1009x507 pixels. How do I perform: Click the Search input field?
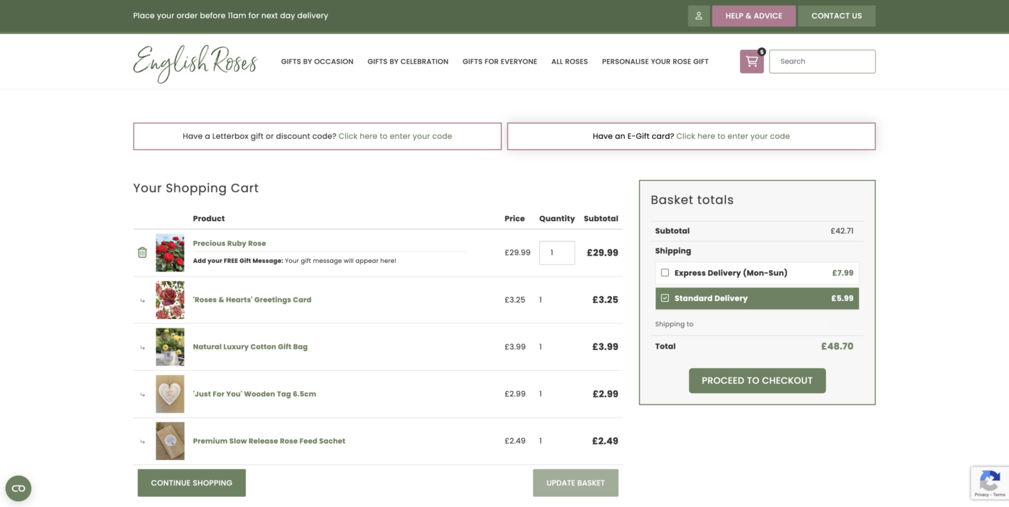[822, 61]
